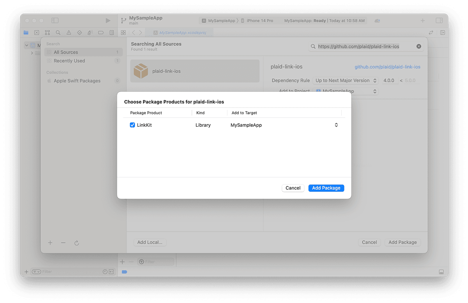Screen dimensions: 468x303
Task: Click the editor Filter field
Action: coord(156,262)
